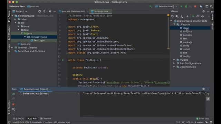
Task: Click '4 spaces' indent setting in status bar
Action: (199, 122)
